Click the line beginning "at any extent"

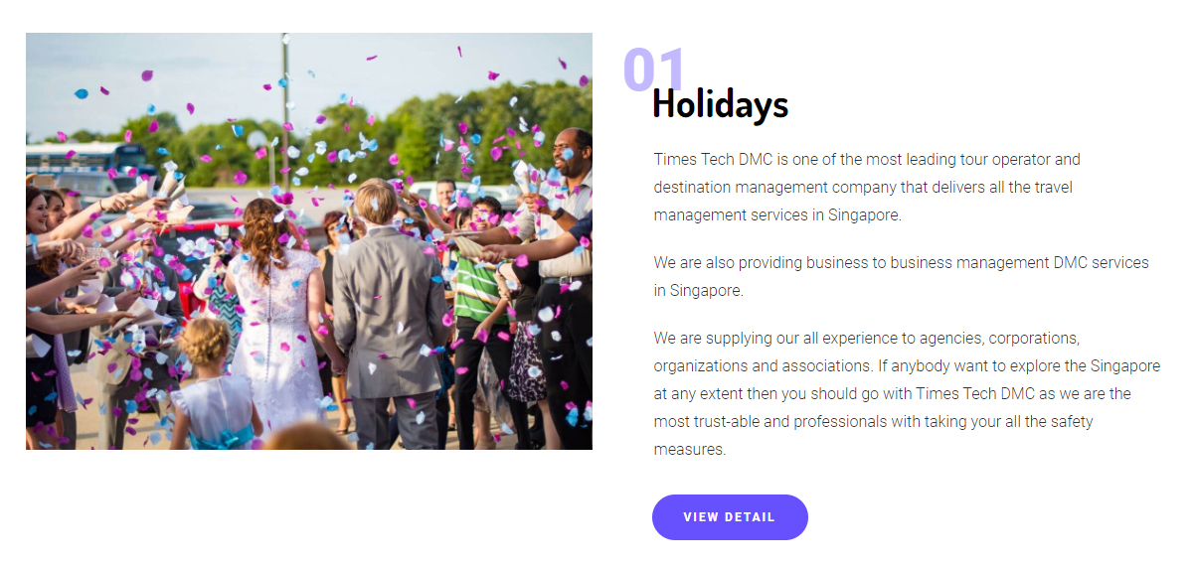[x=892, y=393]
